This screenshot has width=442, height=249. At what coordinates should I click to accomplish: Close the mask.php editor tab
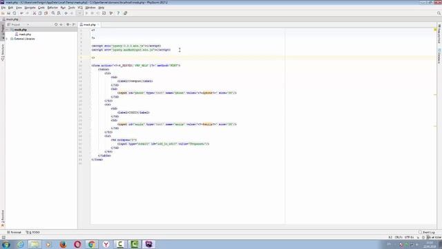98,25
